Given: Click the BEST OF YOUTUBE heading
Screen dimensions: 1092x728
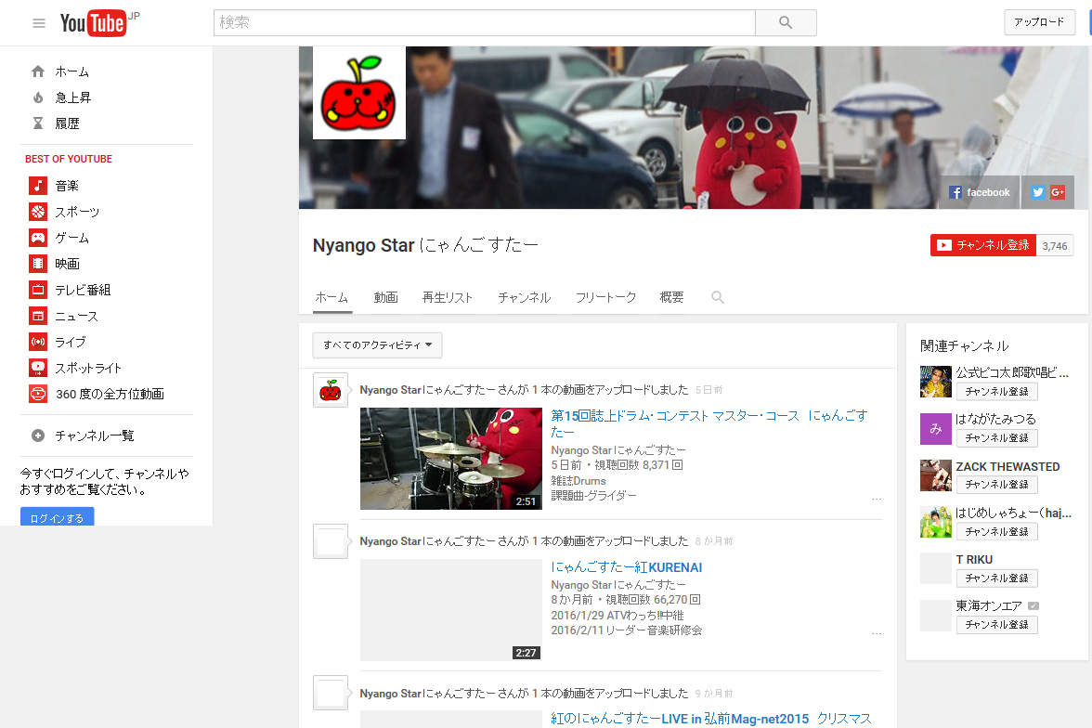Looking at the screenshot, I should [69, 159].
